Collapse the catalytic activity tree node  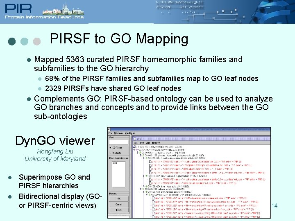[137, 153]
